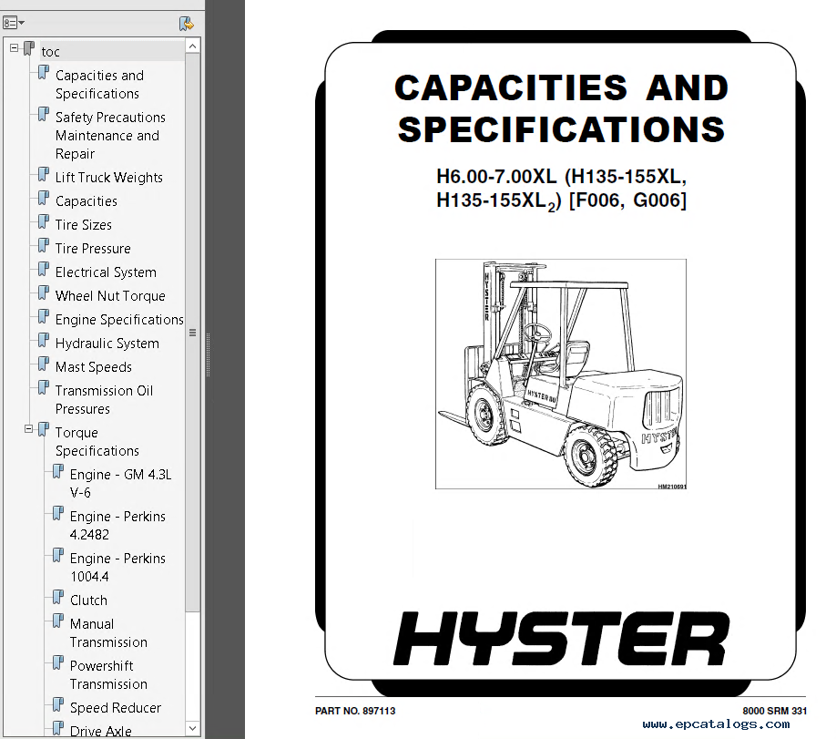Click the bookmarks panel scroll up arrow
Viewport: 836px width, 739px height.
[x=192, y=46]
